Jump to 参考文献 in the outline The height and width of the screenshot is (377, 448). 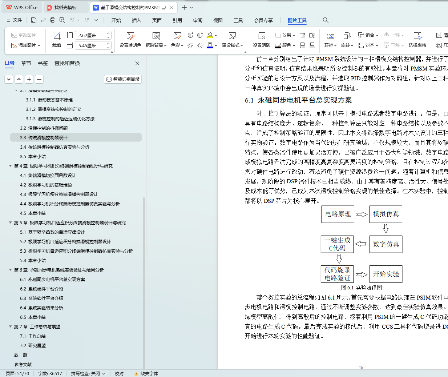(23, 364)
